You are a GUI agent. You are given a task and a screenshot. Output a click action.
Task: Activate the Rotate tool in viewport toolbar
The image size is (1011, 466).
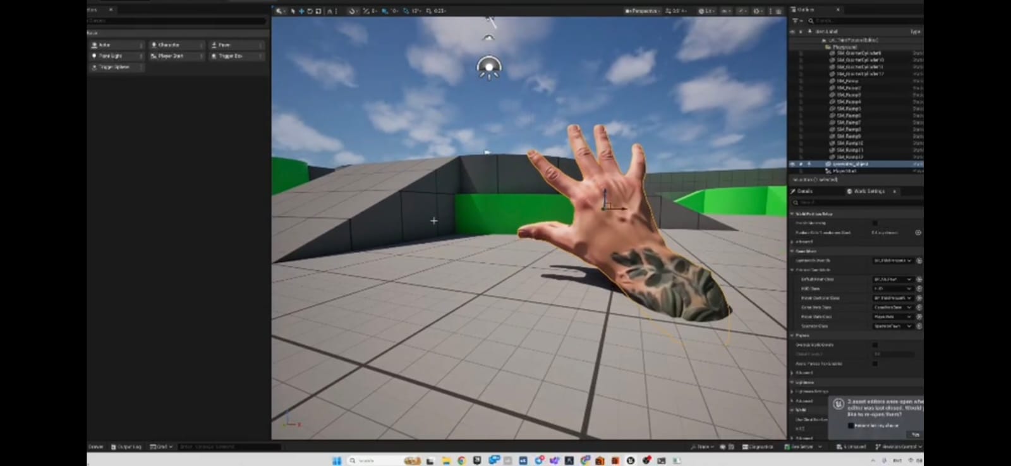coord(310,11)
